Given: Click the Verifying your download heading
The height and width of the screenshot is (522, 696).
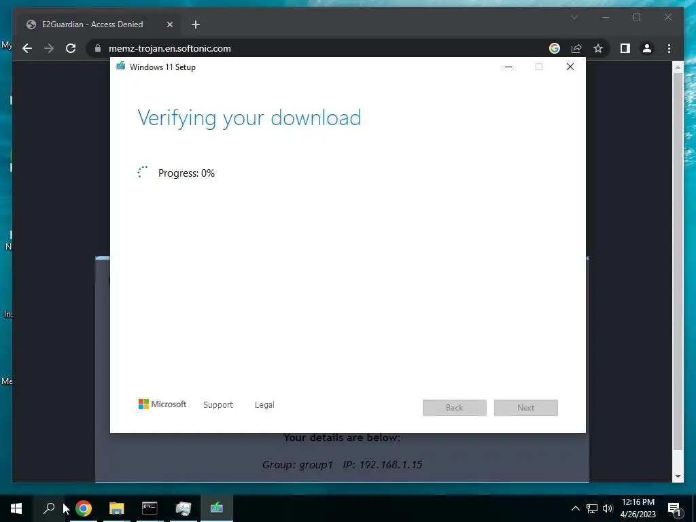Looking at the screenshot, I should [249, 118].
